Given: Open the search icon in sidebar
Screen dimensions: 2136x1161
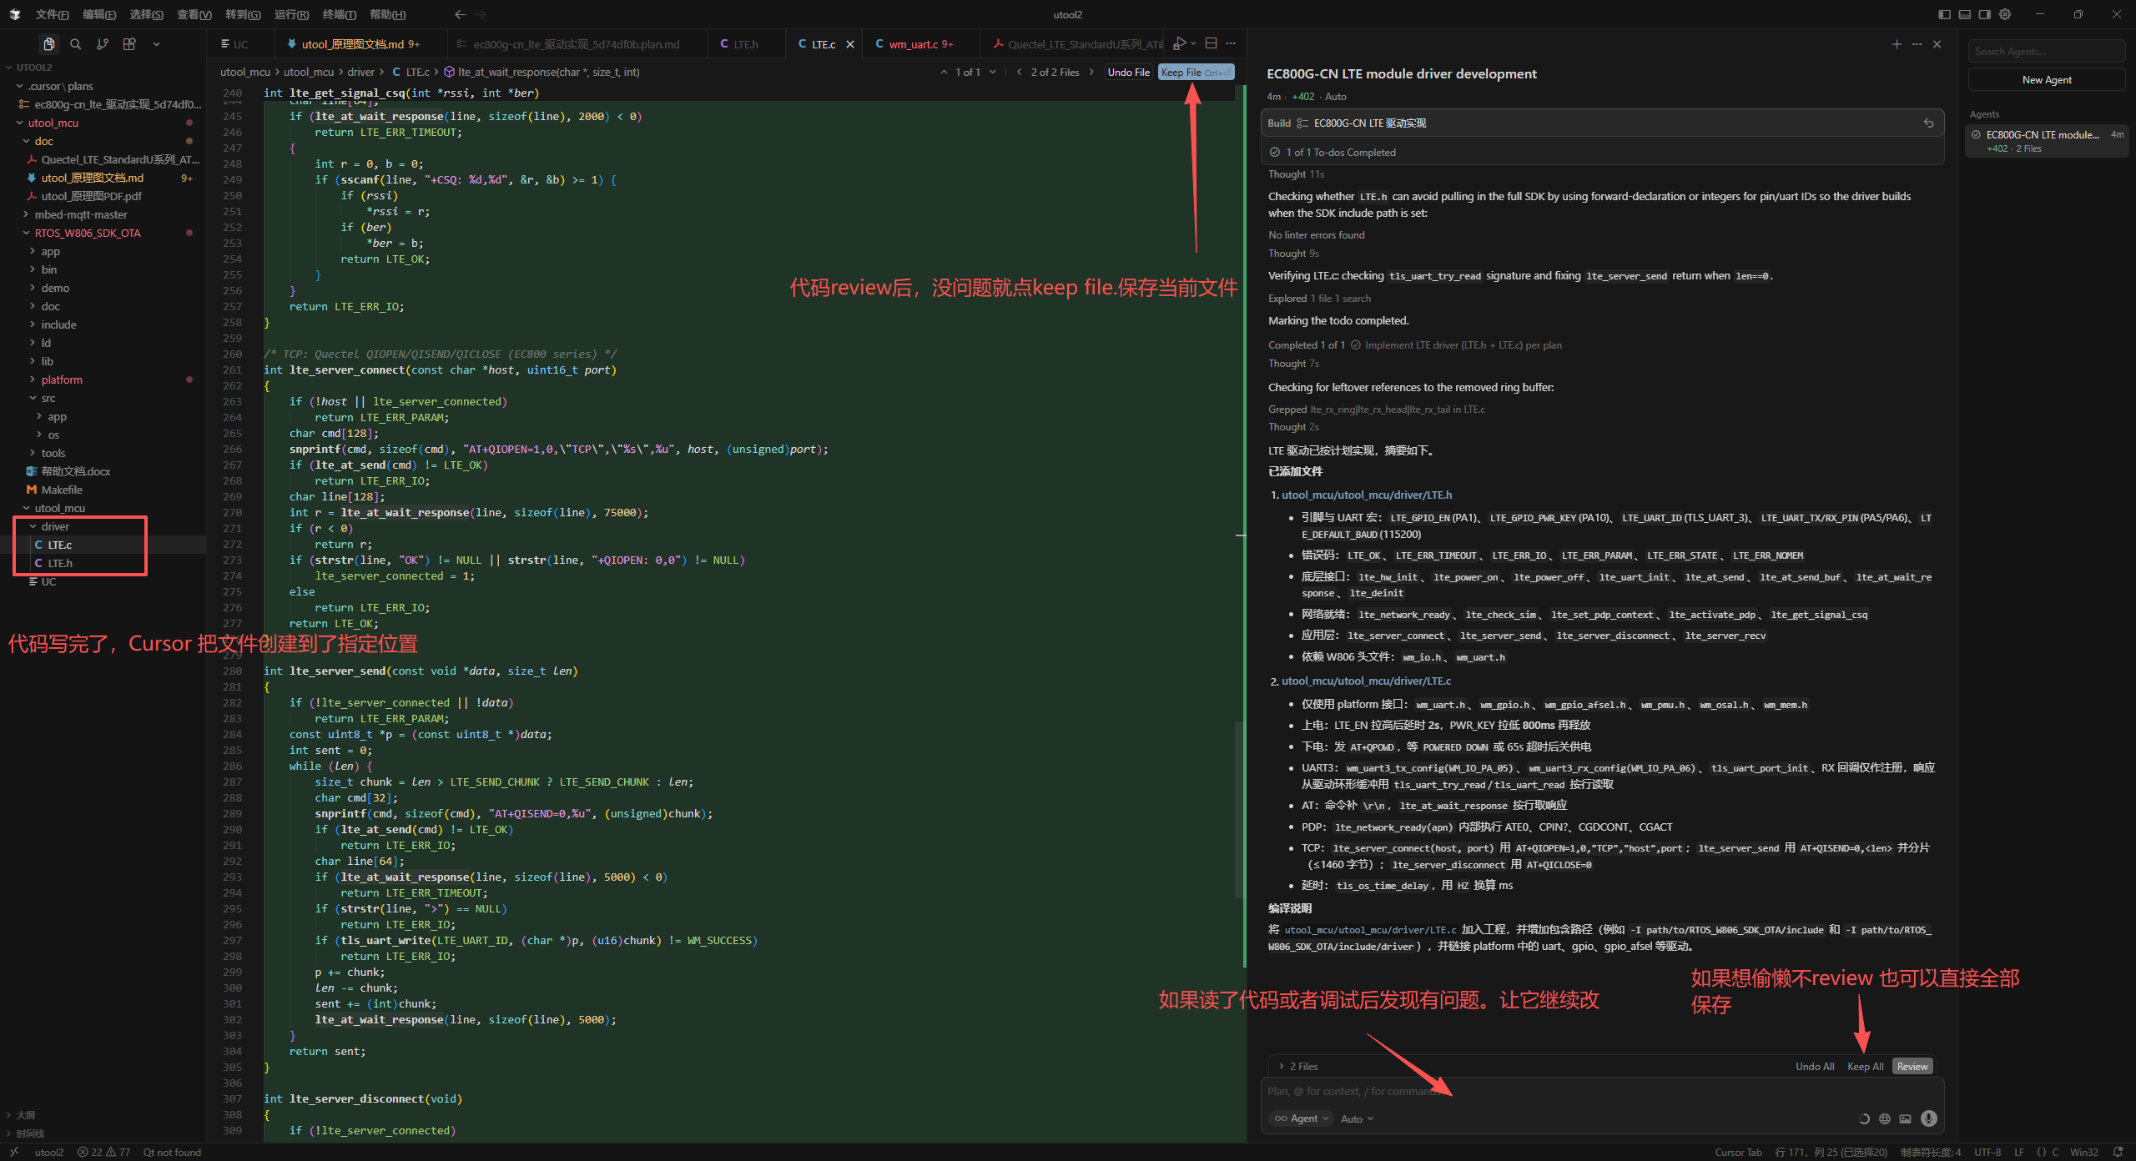Looking at the screenshot, I should point(75,44).
